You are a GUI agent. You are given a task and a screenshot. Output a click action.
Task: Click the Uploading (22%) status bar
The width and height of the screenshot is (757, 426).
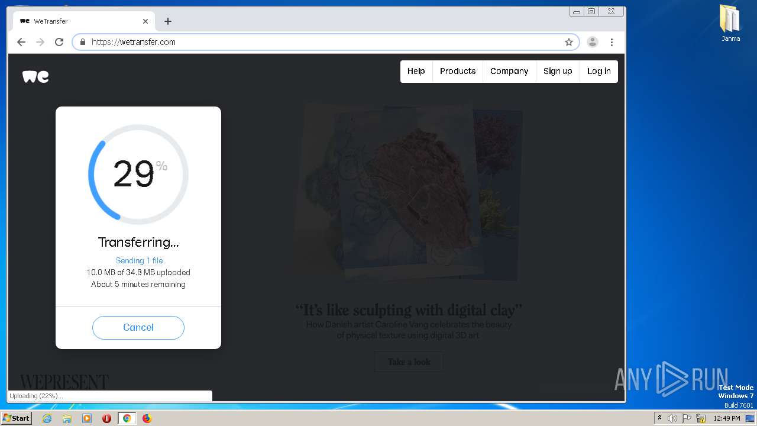pos(110,396)
